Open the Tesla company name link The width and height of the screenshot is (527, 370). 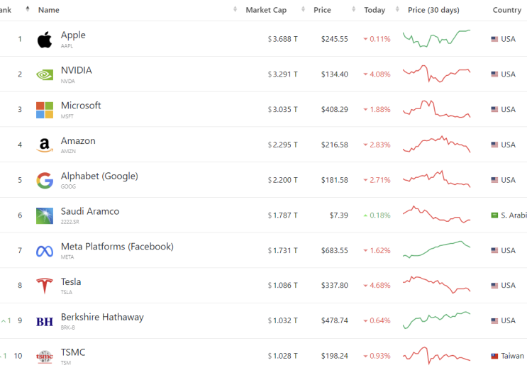point(71,281)
